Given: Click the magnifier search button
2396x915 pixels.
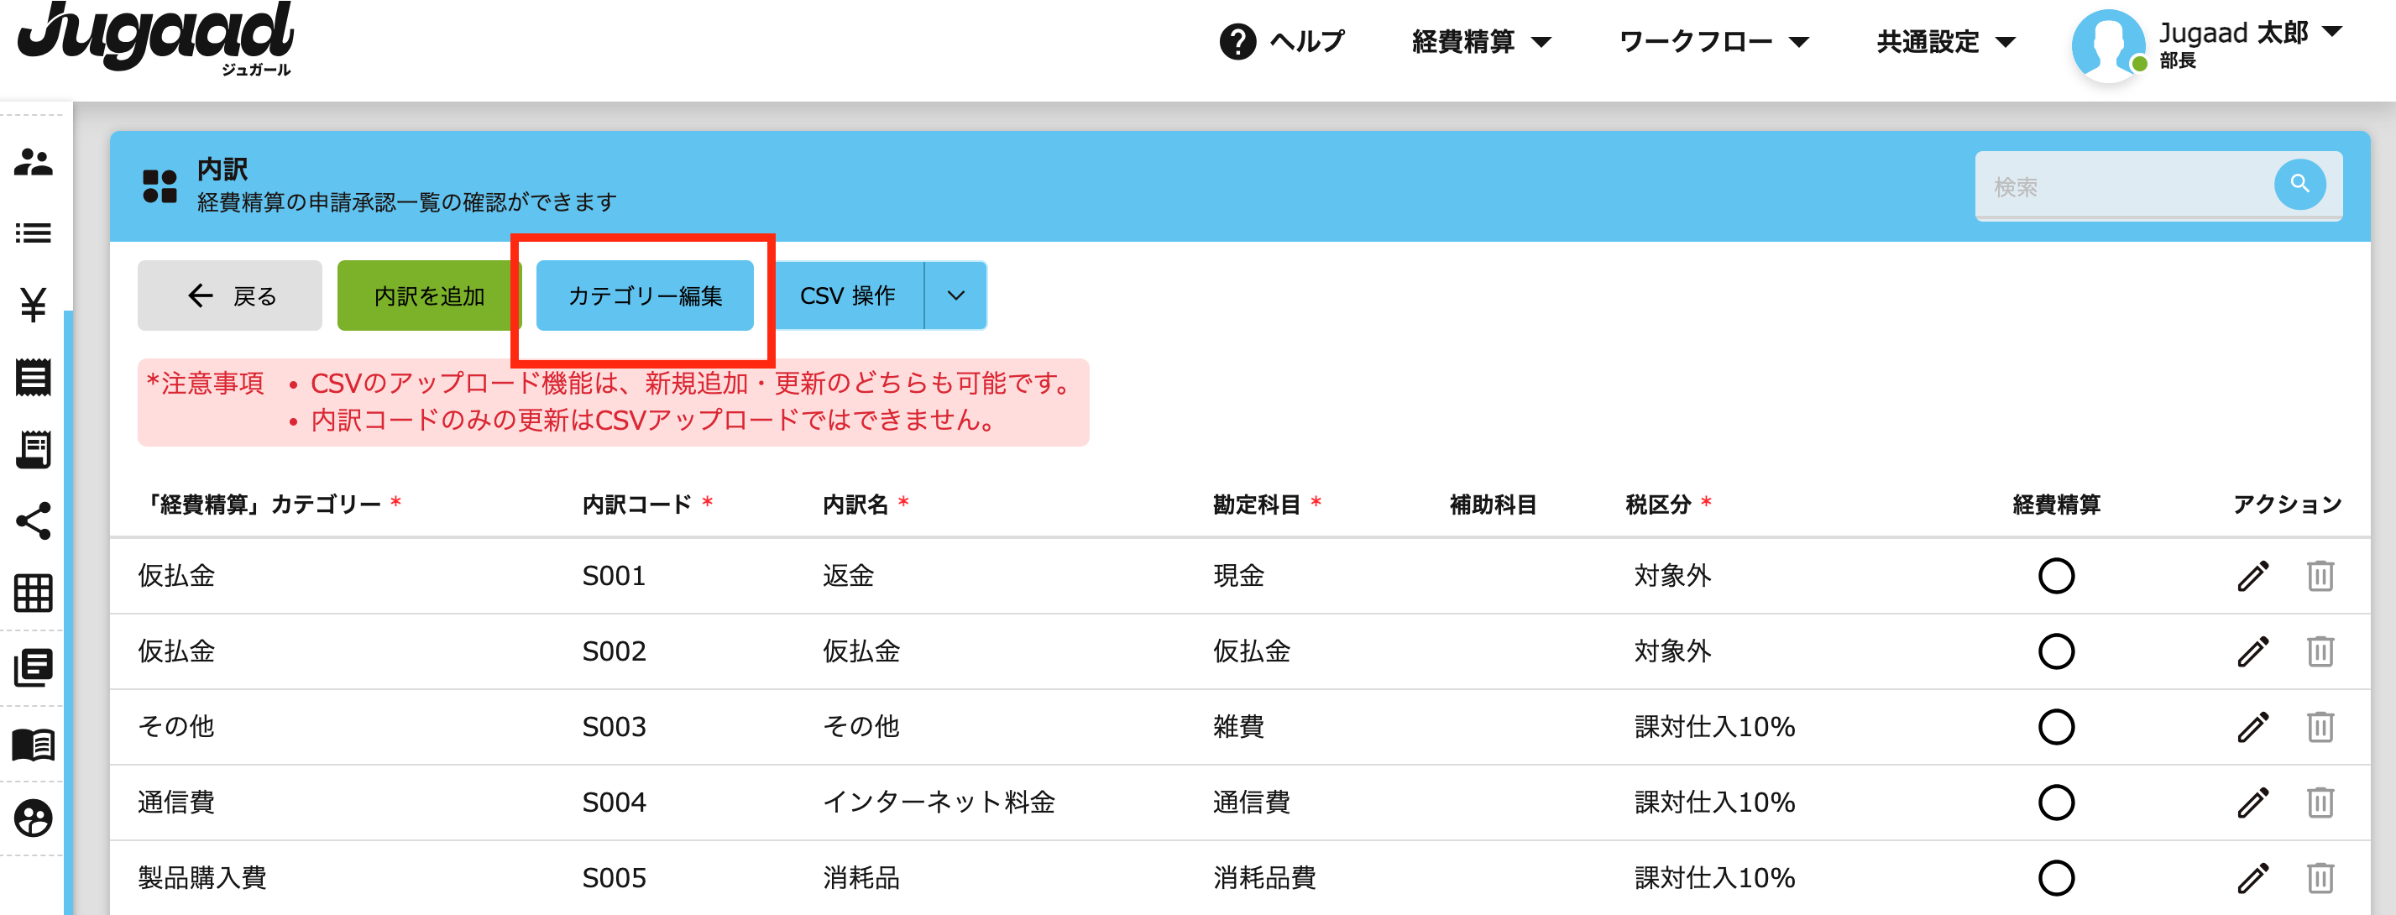Looking at the screenshot, I should click(2299, 184).
